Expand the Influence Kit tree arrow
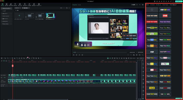This screenshot has width=183, height=100. [2, 21]
